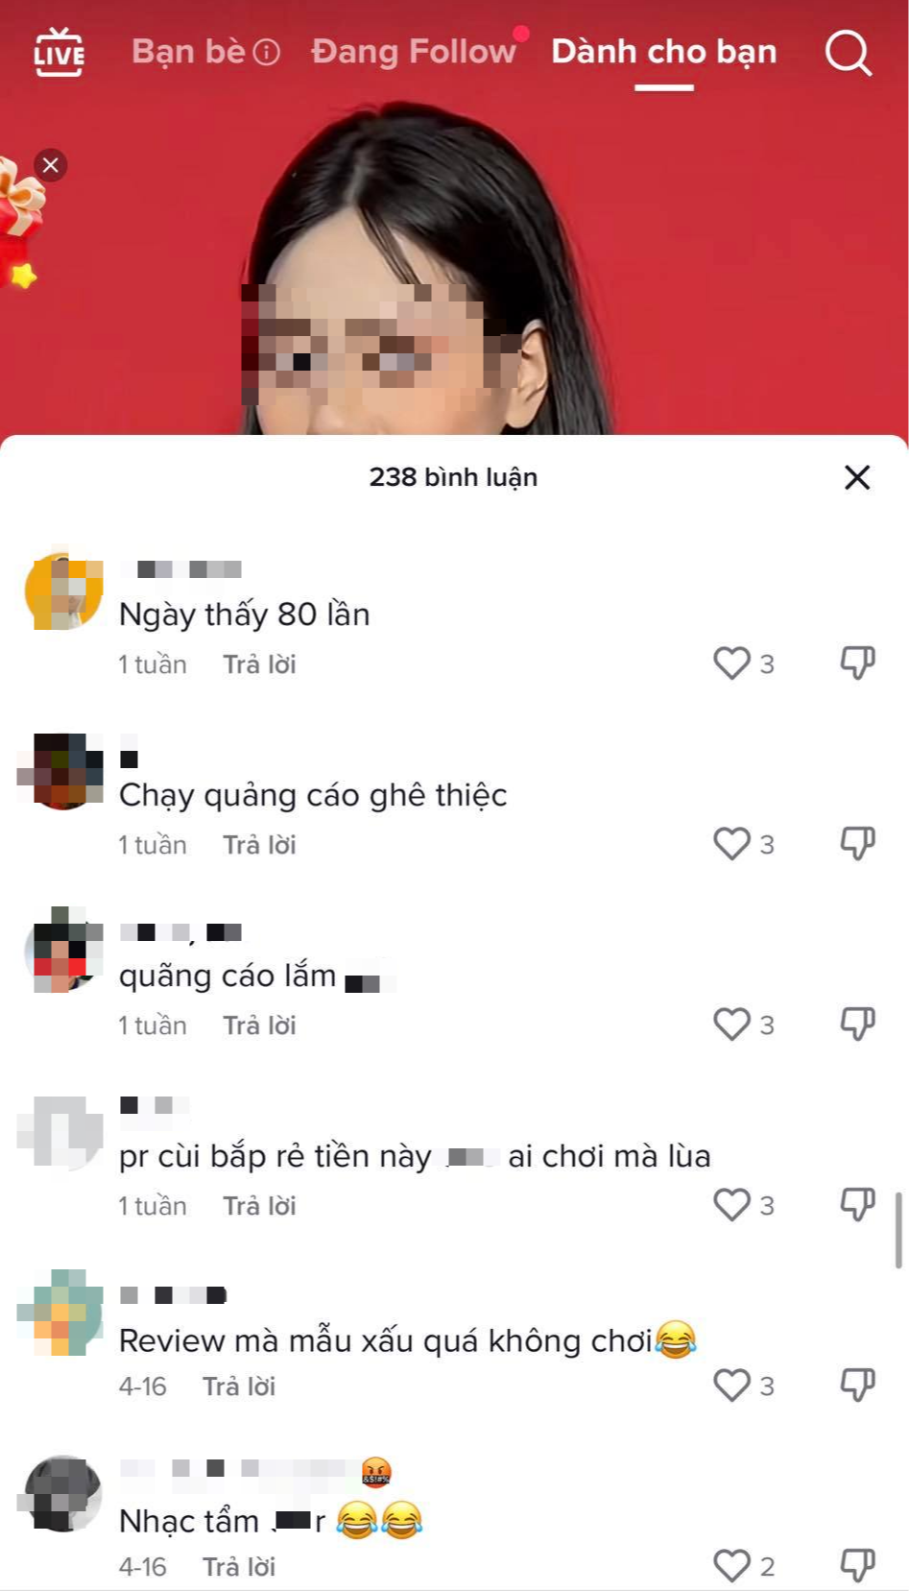Reply to the "Review mà mẫu xấu" comment

coord(239,1386)
